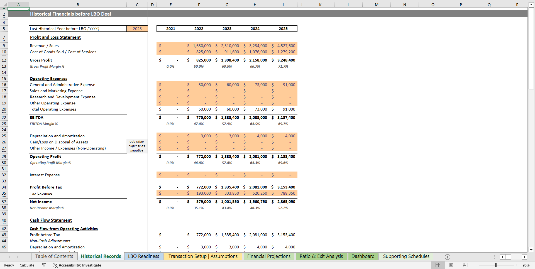Go to the Table of Contents sheet
The image size is (535, 269).
(x=54, y=256)
